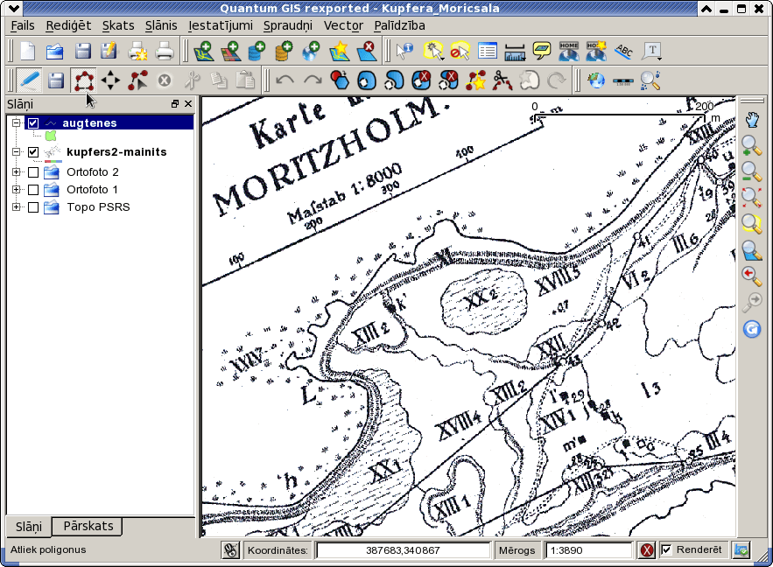
Task: Toggle the Renderēt checkbox
Action: coord(666,549)
